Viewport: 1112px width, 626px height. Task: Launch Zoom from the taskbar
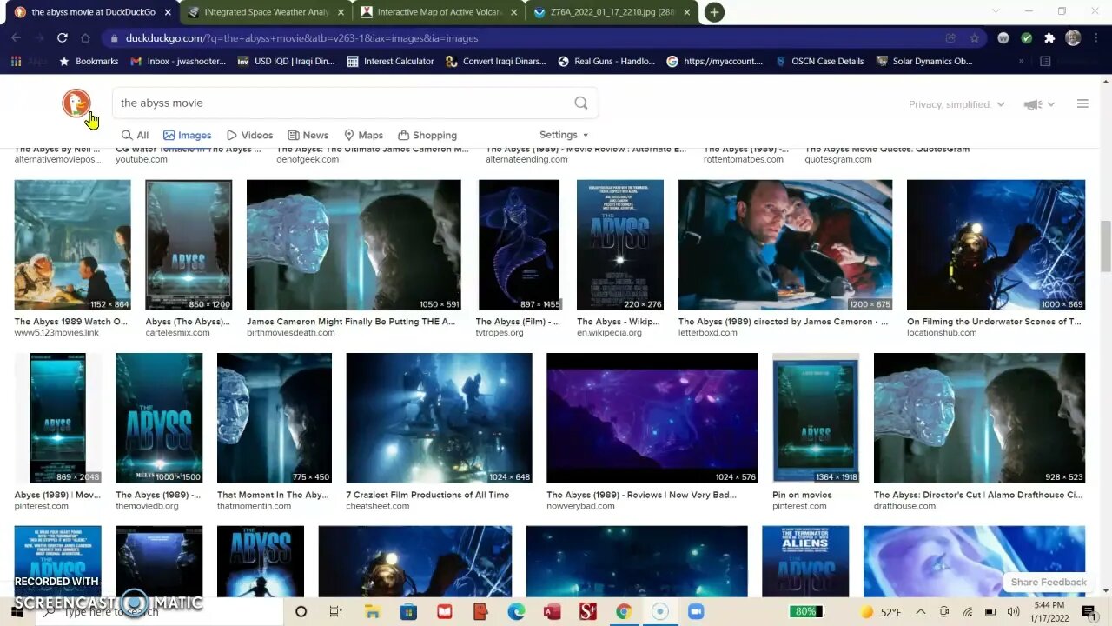pos(696,612)
